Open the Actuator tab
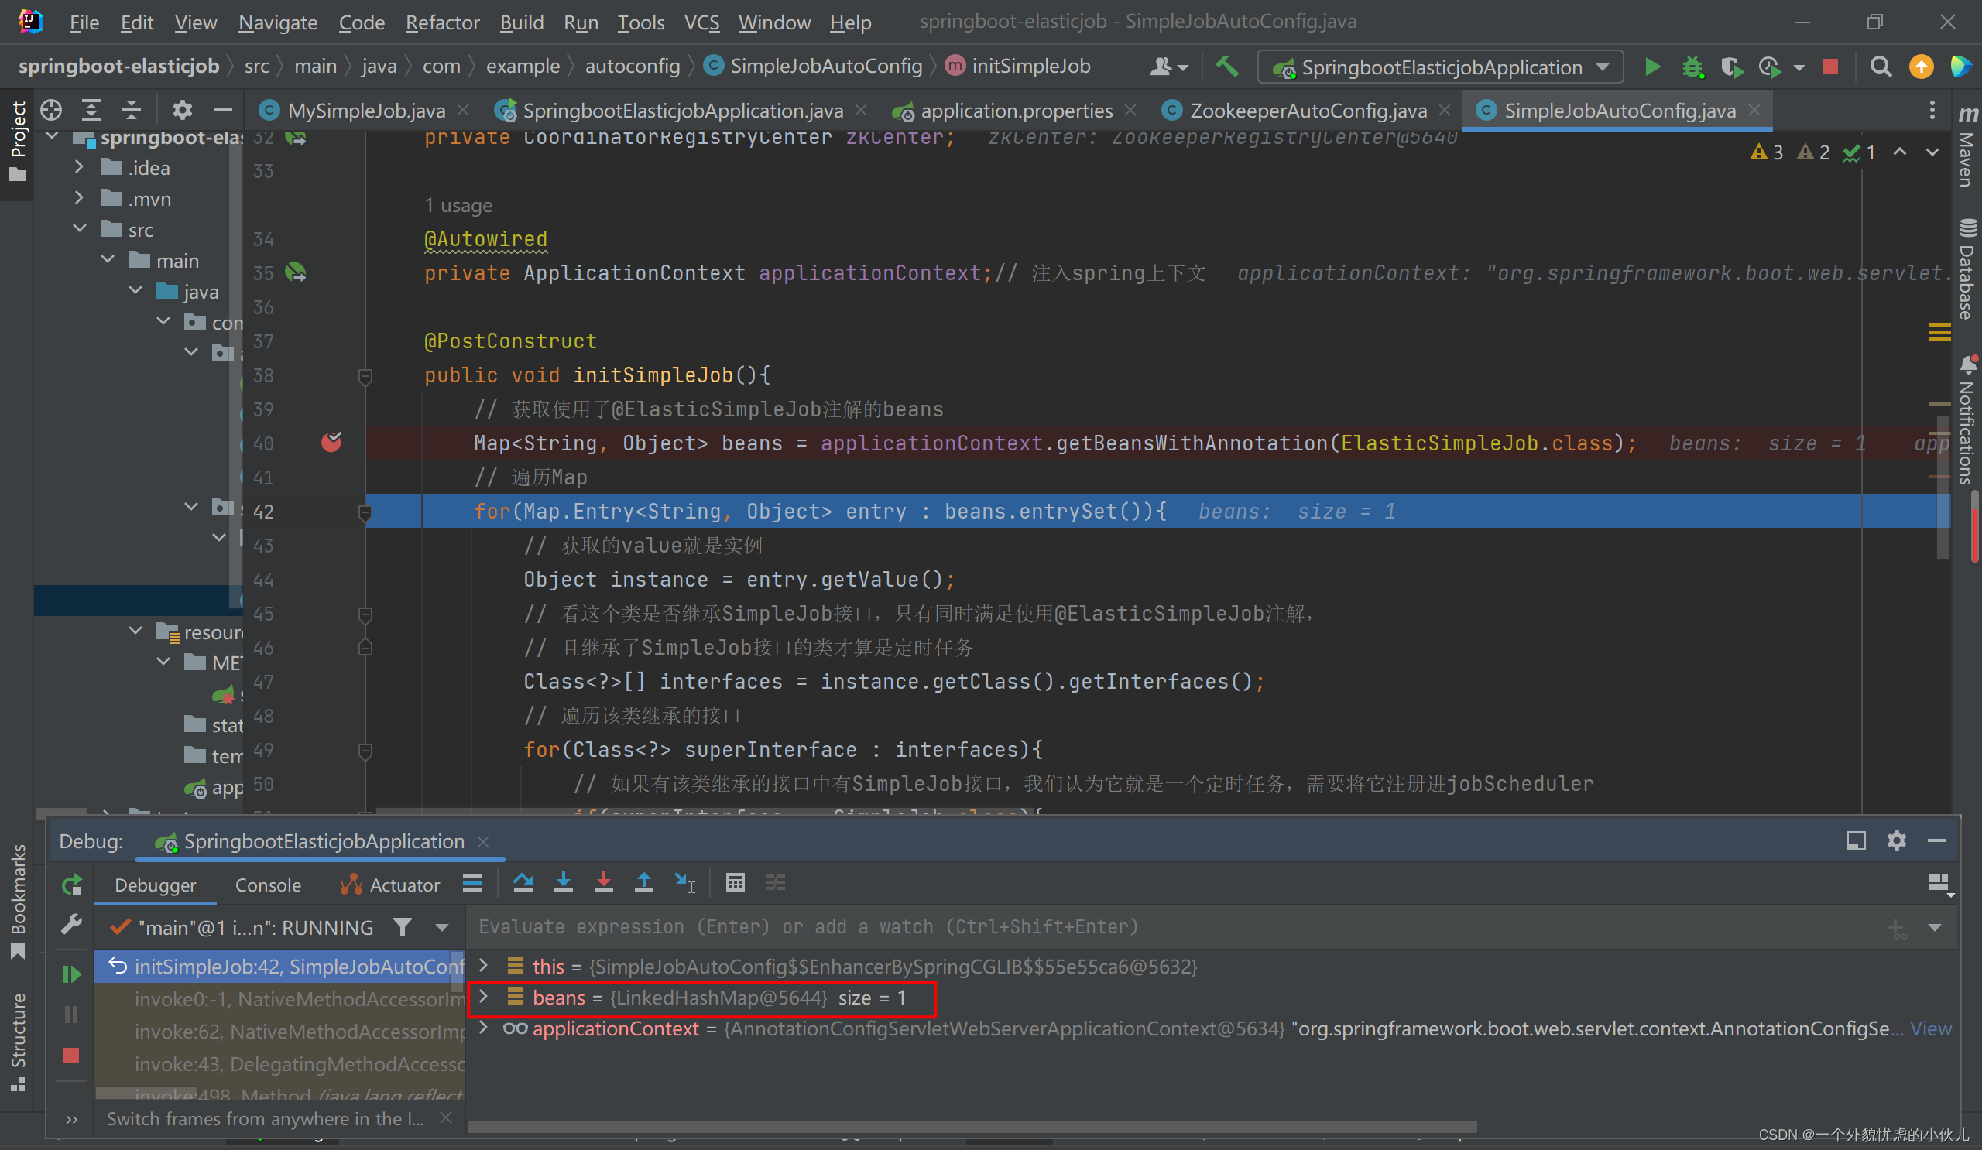This screenshot has height=1150, width=1982. (390, 885)
